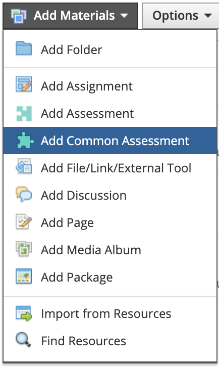Click the folder icon beside Add Folder
The width and height of the screenshot is (219, 367).
[x=24, y=49]
